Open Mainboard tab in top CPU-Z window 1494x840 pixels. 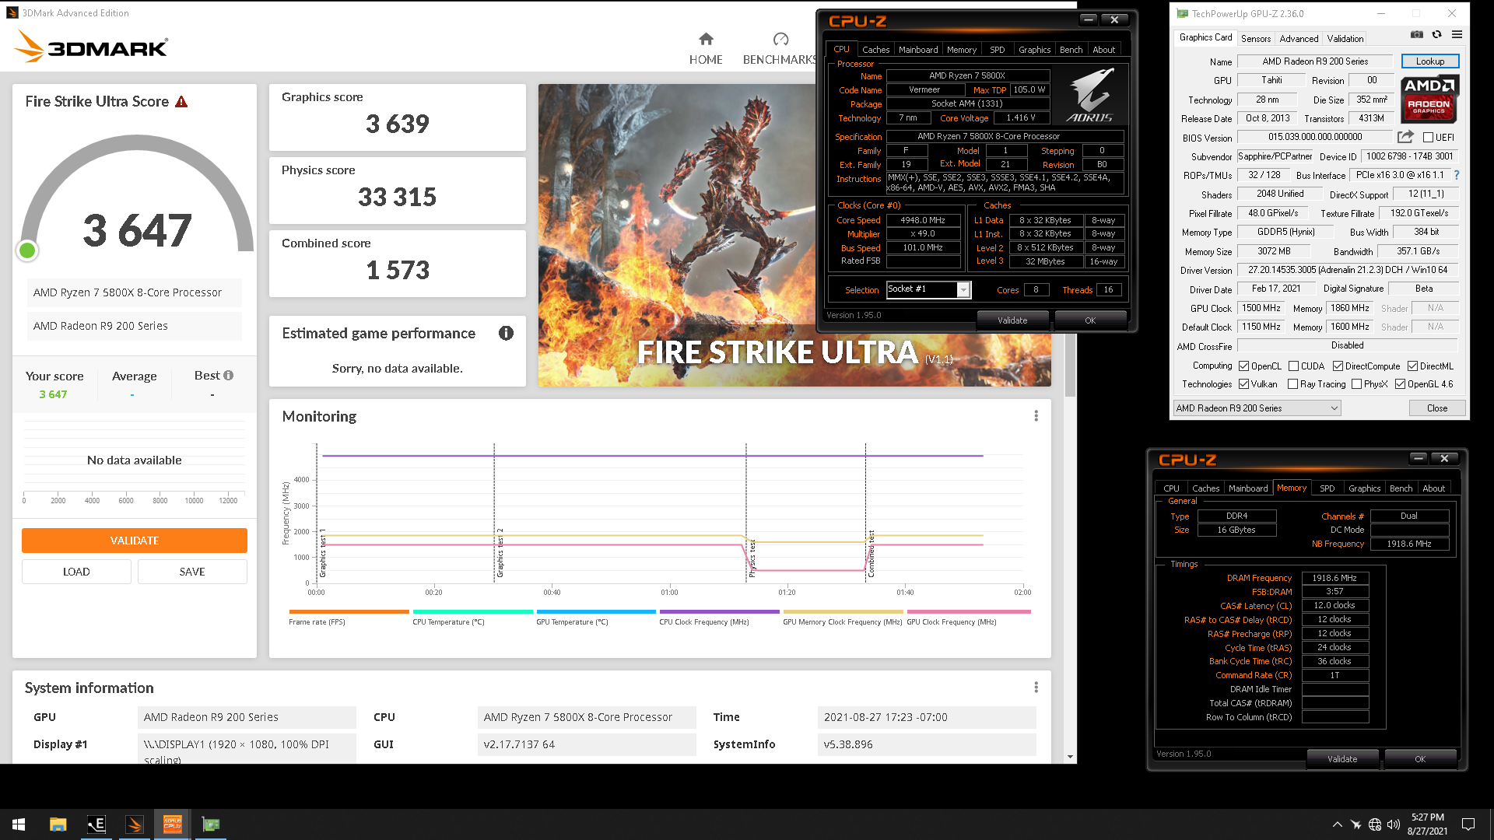pos(918,50)
